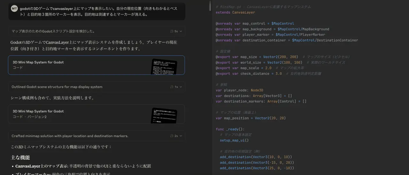The height and width of the screenshot is (175, 409).
Task: Click '@onready var destination_container' code line
Action: click(x=287, y=40)
